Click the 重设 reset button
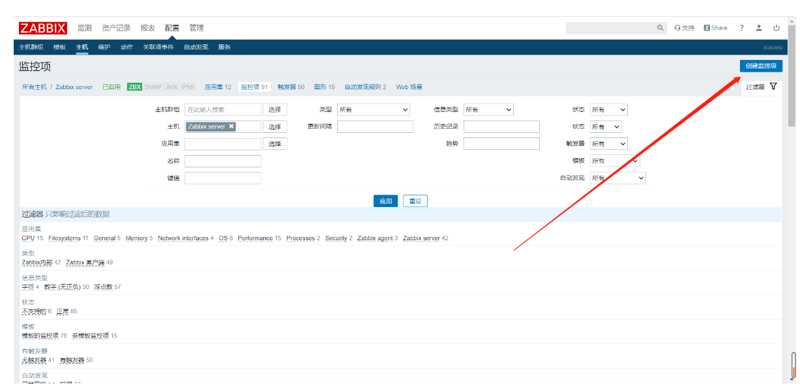Image resolution: width=800 pixels, height=392 pixels. pyautogui.click(x=415, y=201)
